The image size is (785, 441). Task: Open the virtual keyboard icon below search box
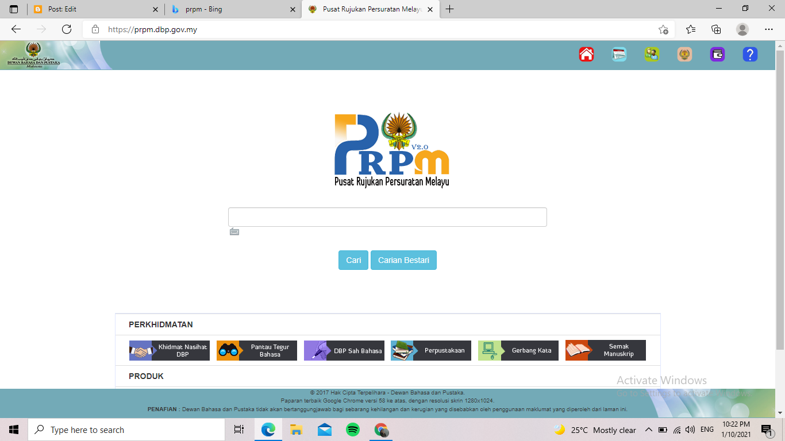click(234, 232)
